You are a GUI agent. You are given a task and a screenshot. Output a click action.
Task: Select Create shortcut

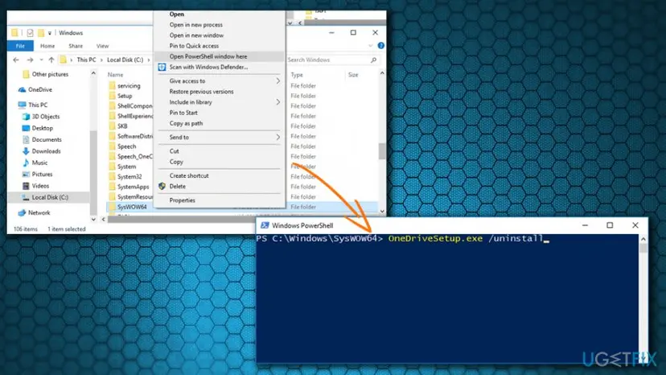pyautogui.click(x=189, y=175)
